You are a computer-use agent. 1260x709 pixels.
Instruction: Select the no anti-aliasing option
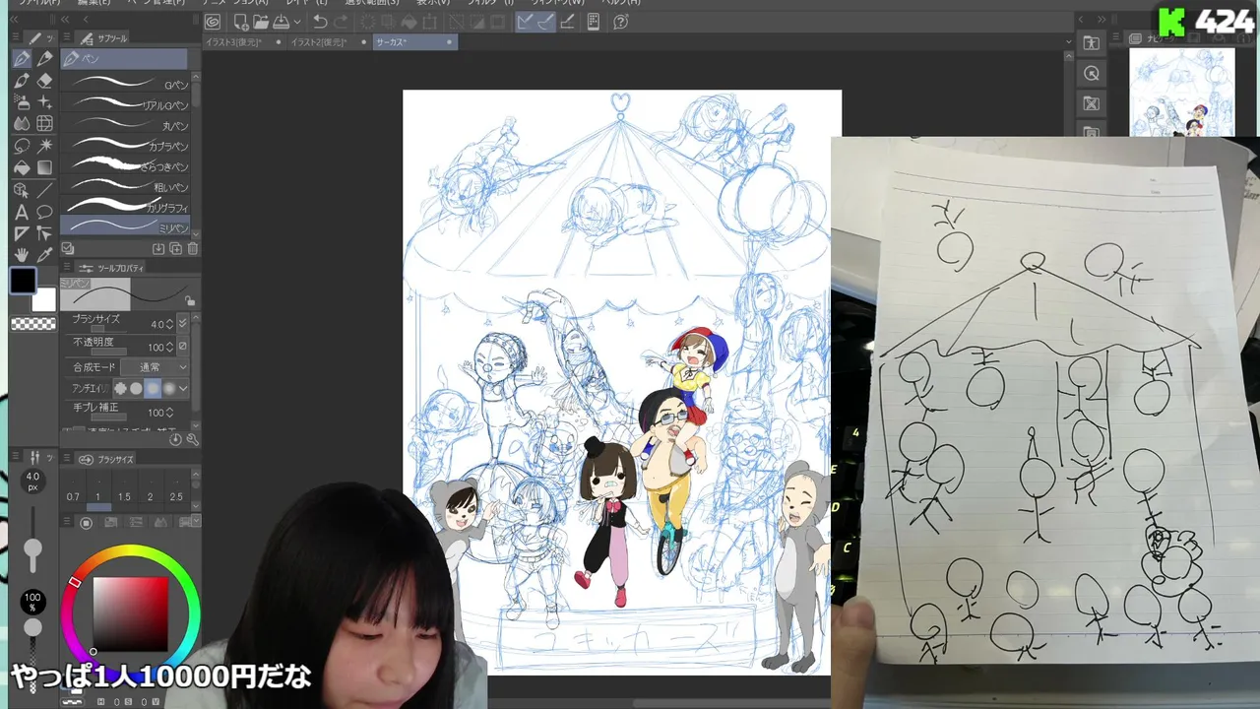pyautogui.click(x=120, y=389)
